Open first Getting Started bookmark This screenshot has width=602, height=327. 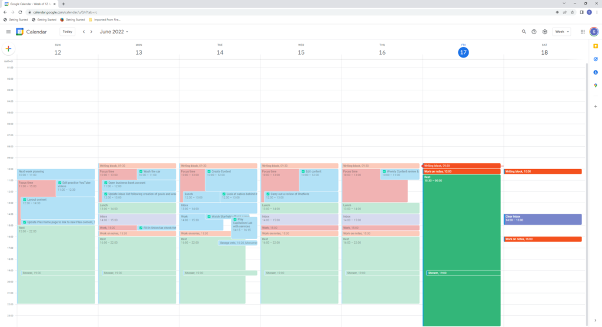(15, 19)
